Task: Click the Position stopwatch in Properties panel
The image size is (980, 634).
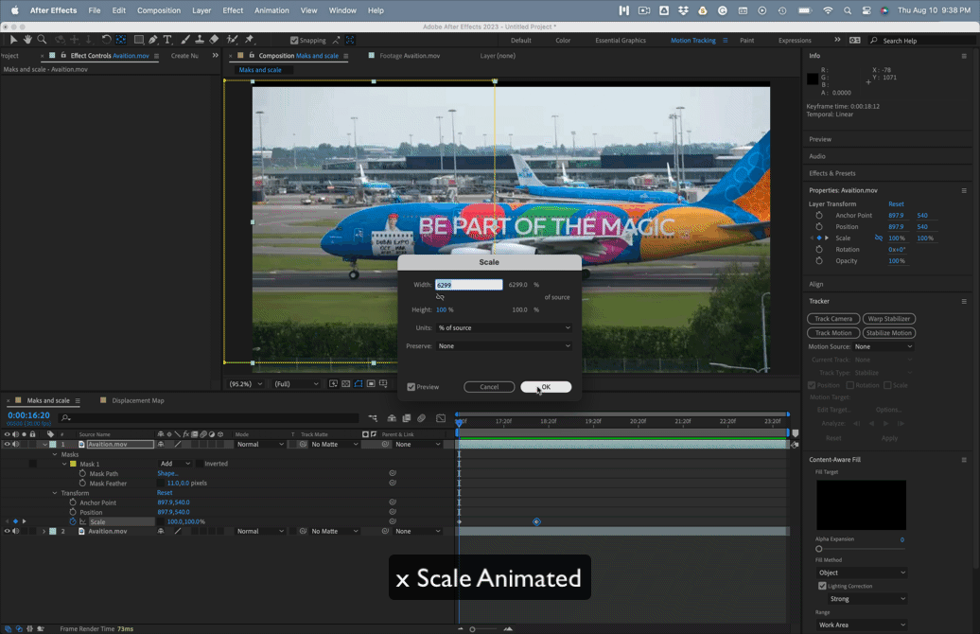Action: 819,226
